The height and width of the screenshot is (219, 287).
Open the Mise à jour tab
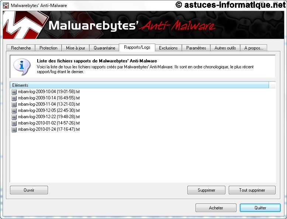tap(75, 48)
